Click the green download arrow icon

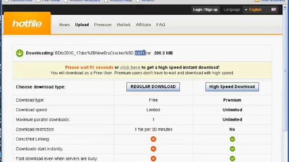19,53
